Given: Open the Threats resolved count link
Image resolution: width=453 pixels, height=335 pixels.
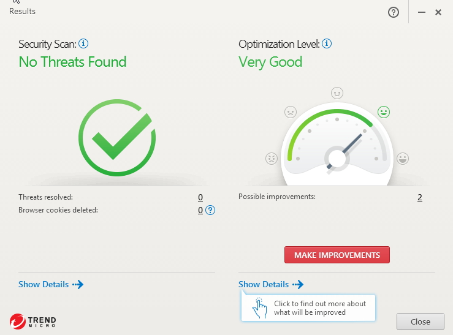Looking at the screenshot, I should 200,197.
